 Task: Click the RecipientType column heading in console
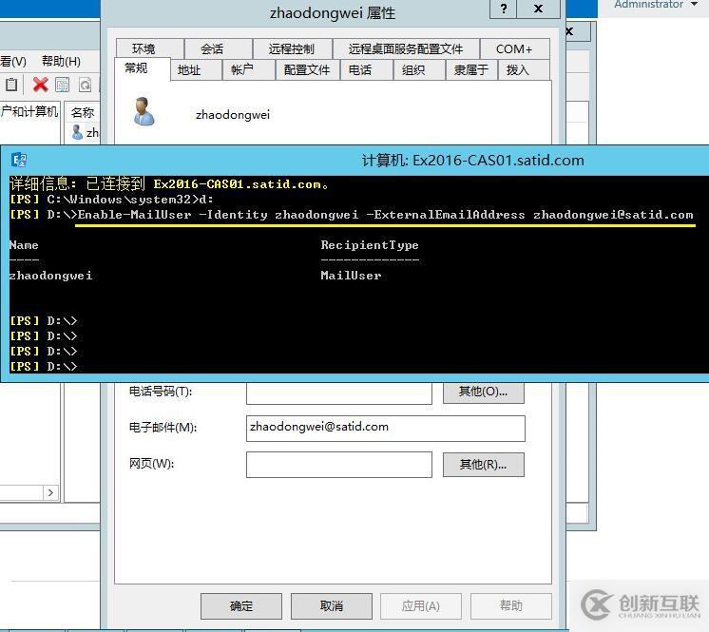(370, 245)
